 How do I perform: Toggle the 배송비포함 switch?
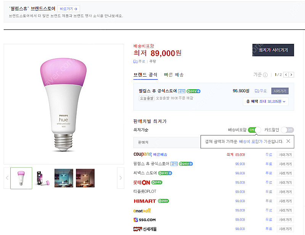(254, 130)
